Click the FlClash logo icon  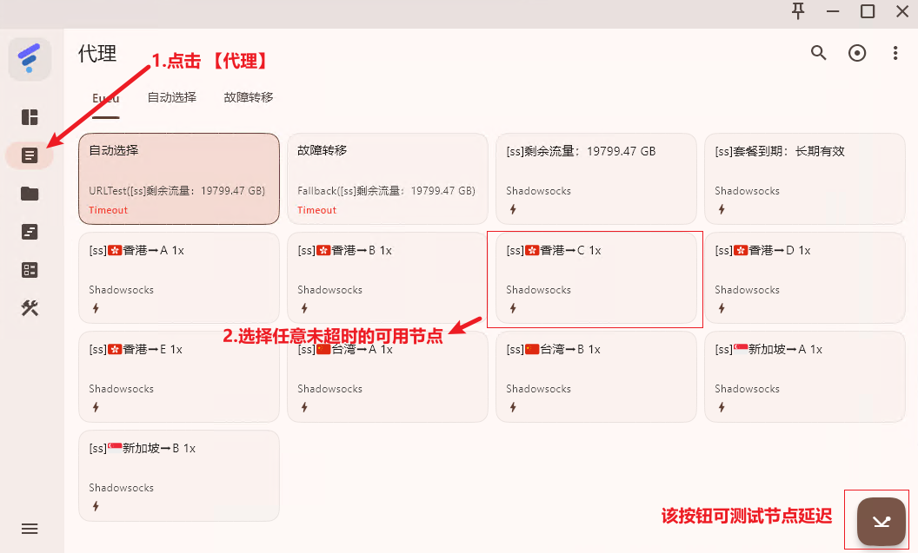coord(30,59)
